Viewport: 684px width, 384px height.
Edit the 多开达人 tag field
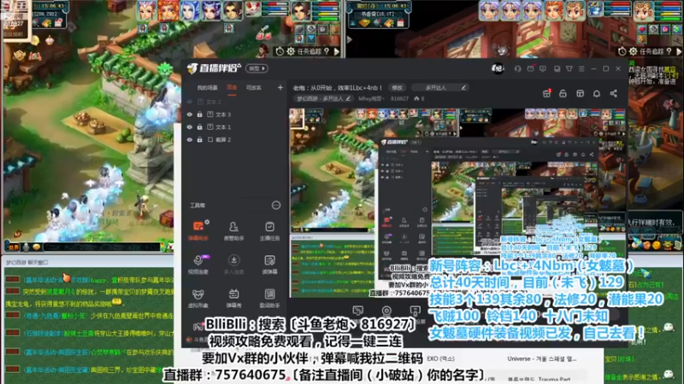pos(440,88)
